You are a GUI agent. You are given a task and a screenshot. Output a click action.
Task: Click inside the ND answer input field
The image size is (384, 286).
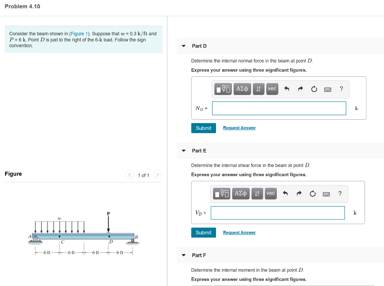(x=279, y=108)
